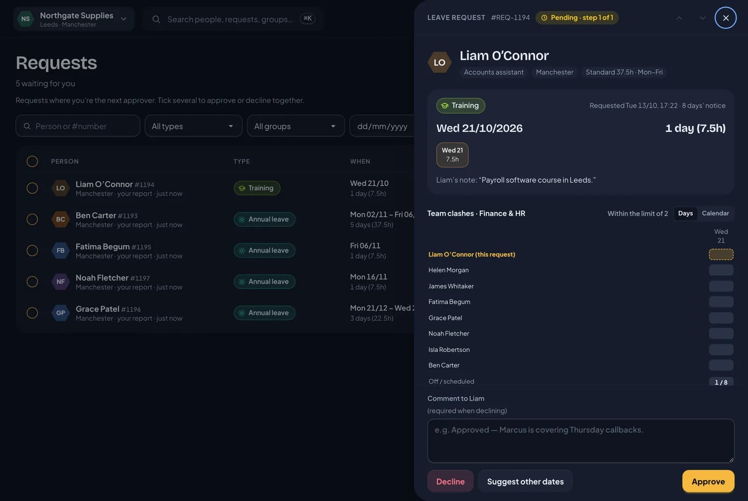This screenshot has width=748, height=501.
Task: Tick checkbox for Liam O'Connor request
Action: click(32, 188)
